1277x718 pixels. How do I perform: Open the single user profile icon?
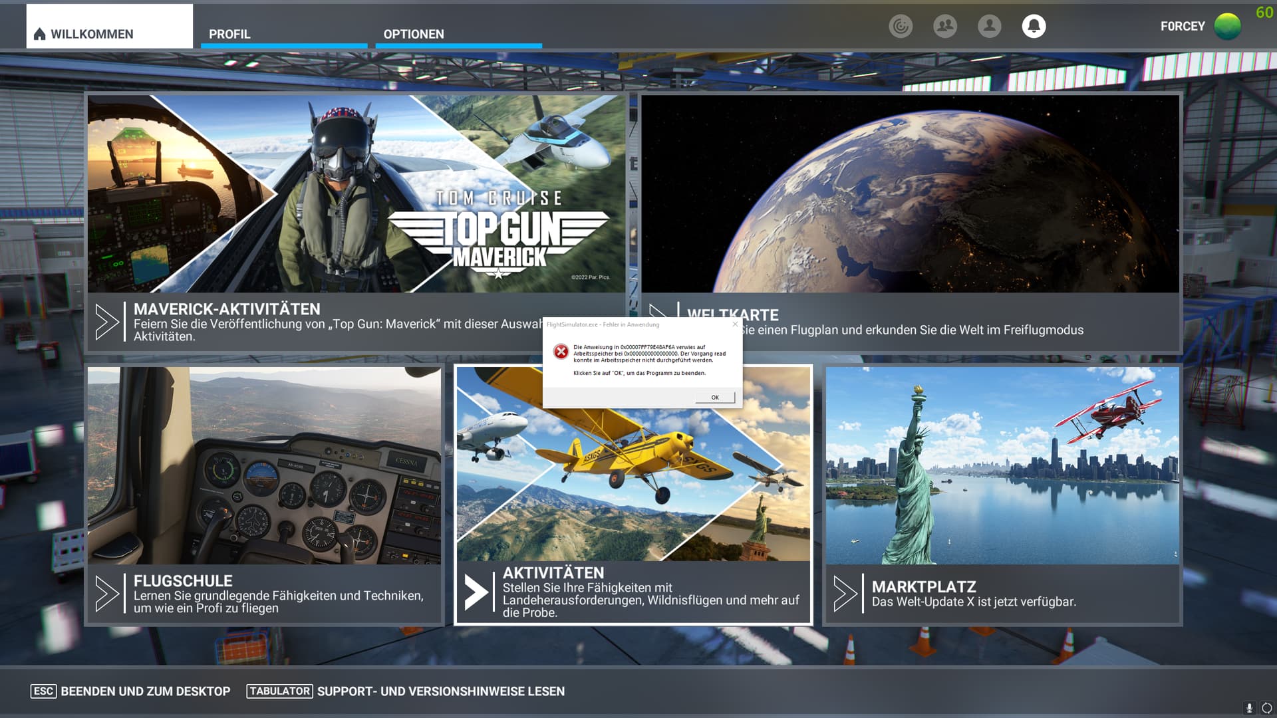tap(990, 26)
